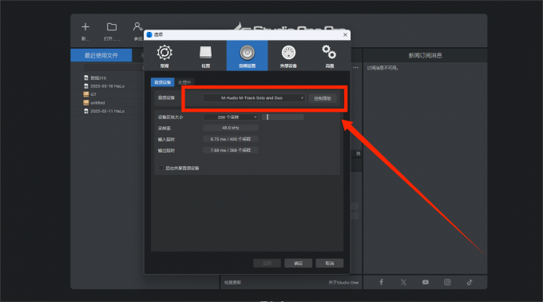Click the 48.0 kHz sample rate field
Image resolution: width=543 pixels, height=302 pixels.
pyautogui.click(x=231, y=128)
